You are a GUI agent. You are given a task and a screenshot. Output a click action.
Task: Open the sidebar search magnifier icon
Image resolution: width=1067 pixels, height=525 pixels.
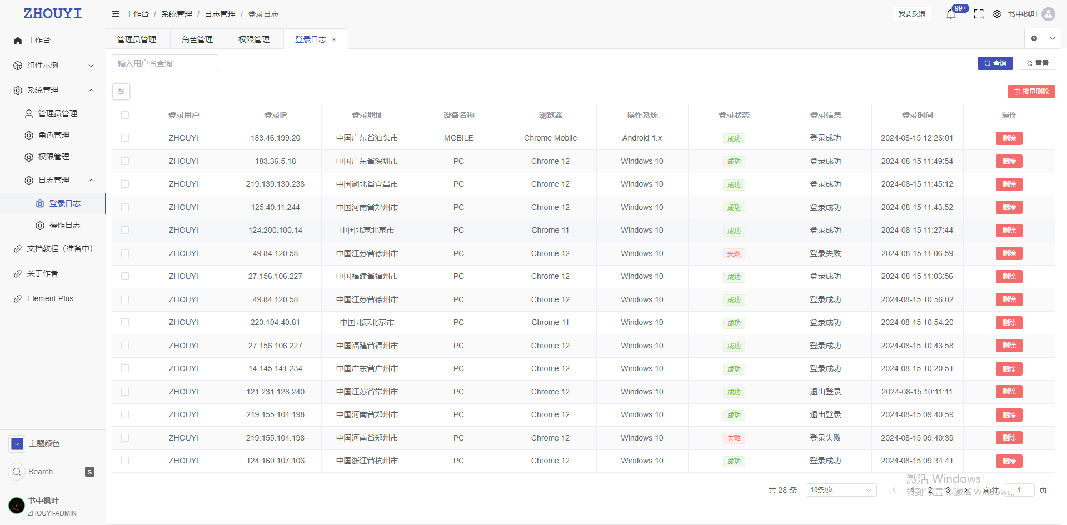pyautogui.click(x=17, y=472)
